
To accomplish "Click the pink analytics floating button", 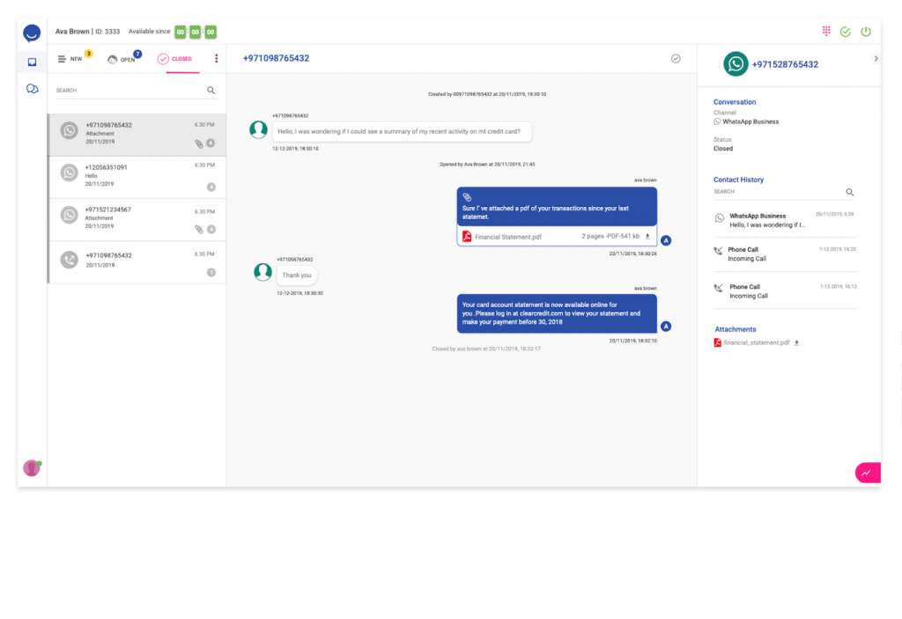I will 868,473.
